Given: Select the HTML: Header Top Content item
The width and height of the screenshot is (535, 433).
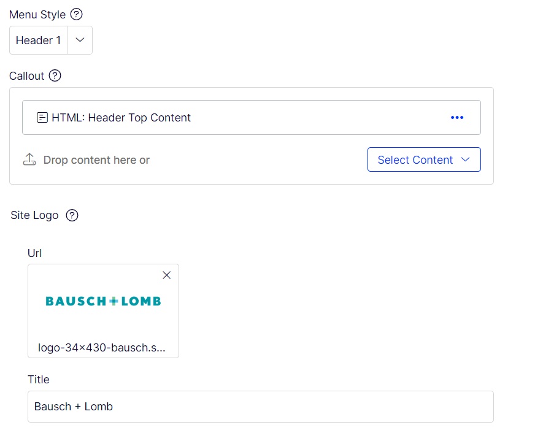Looking at the screenshot, I should point(121,118).
